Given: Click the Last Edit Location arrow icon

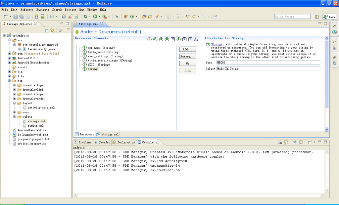Looking at the screenshot, I should click(188, 17).
